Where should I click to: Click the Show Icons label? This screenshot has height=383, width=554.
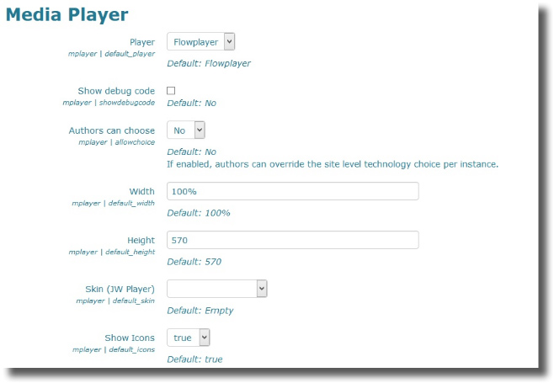tap(130, 338)
